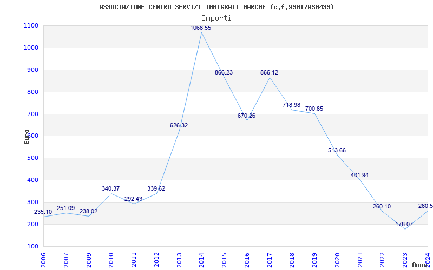Click the x-axis year 2010

pyautogui.click(x=111, y=260)
